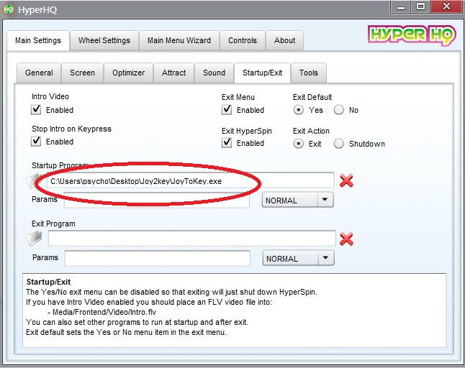Toggle Intro Video Enabled checkbox
The width and height of the screenshot is (465, 368).
click(36, 109)
